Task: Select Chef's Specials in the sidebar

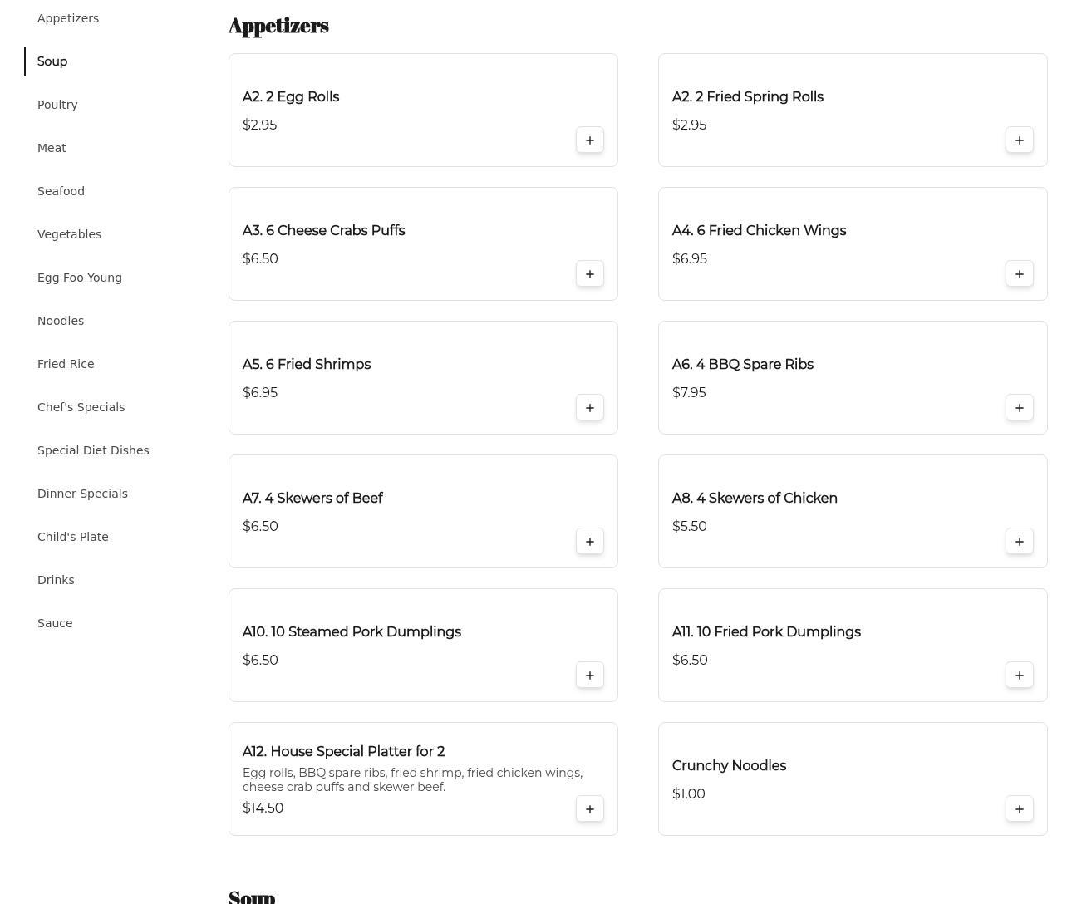Action: pyautogui.click(x=81, y=407)
